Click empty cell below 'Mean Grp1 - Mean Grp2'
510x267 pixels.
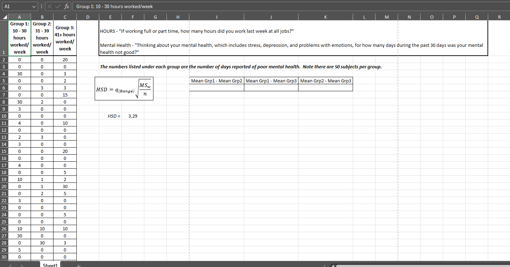pyautogui.click(x=216, y=88)
